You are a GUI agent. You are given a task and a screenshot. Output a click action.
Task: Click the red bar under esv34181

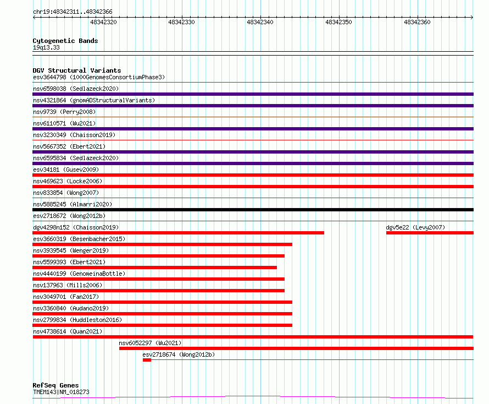253,175
